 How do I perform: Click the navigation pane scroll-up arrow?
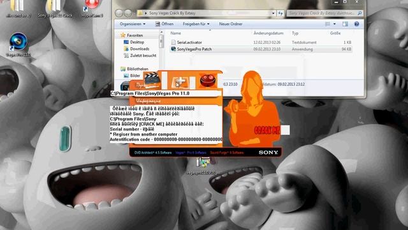click(161, 32)
